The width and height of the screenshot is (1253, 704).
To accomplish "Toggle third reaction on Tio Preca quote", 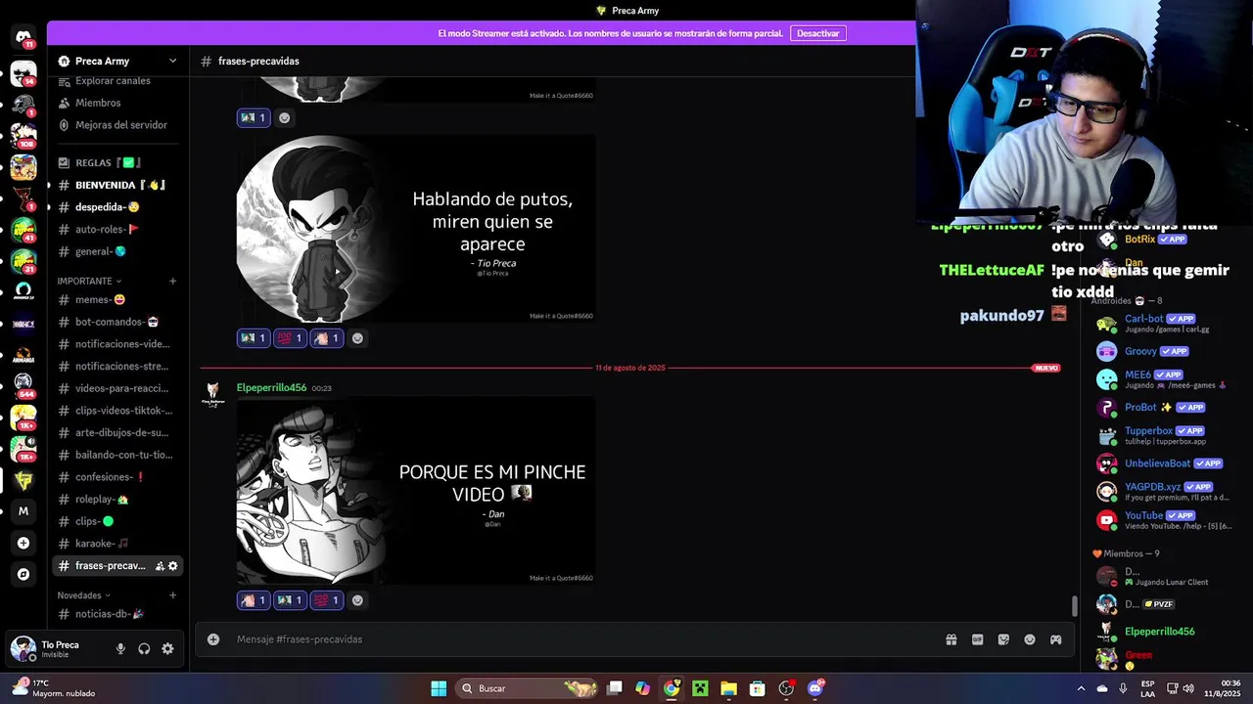I will click(x=327, y=338).
